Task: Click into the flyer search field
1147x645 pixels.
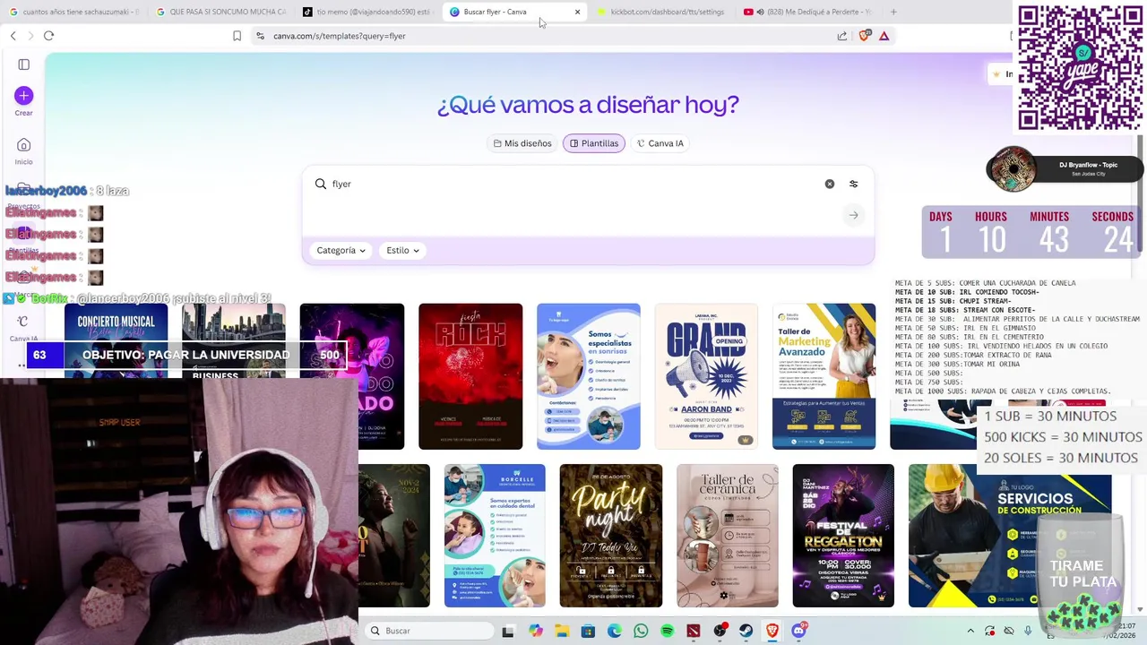Action: click(x=573, y=184)
